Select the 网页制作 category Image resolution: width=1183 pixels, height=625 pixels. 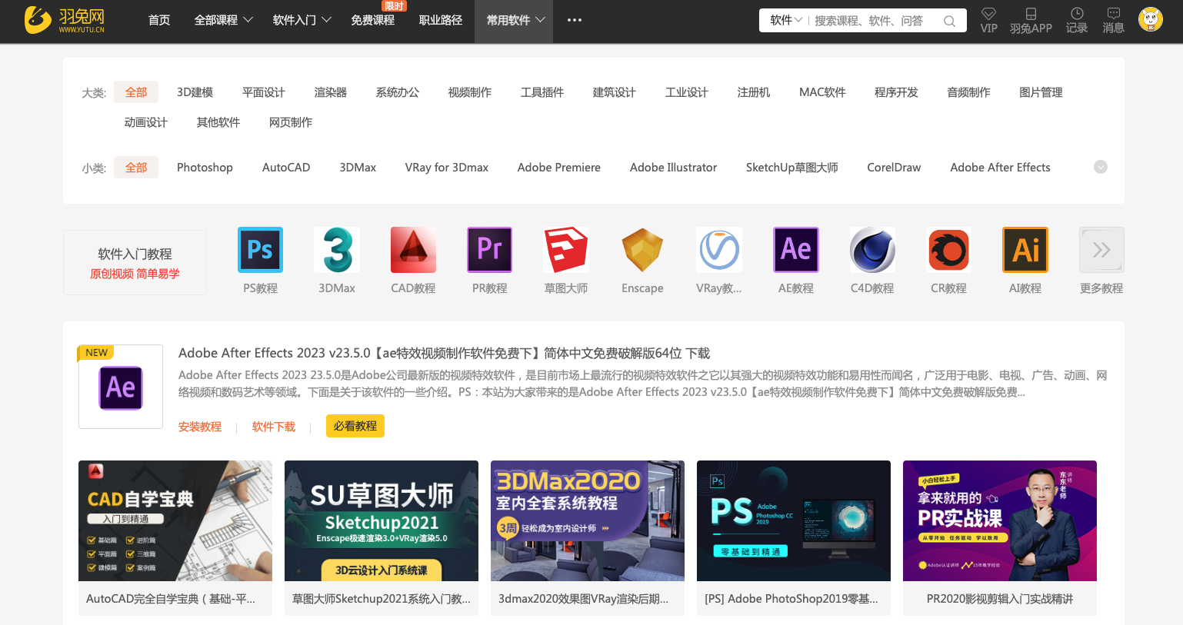(x=291, y=122)
